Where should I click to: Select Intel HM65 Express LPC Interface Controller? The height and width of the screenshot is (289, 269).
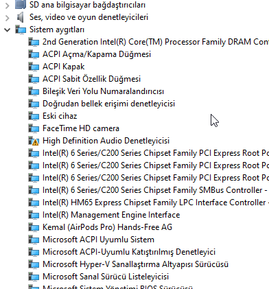point(156,203)
